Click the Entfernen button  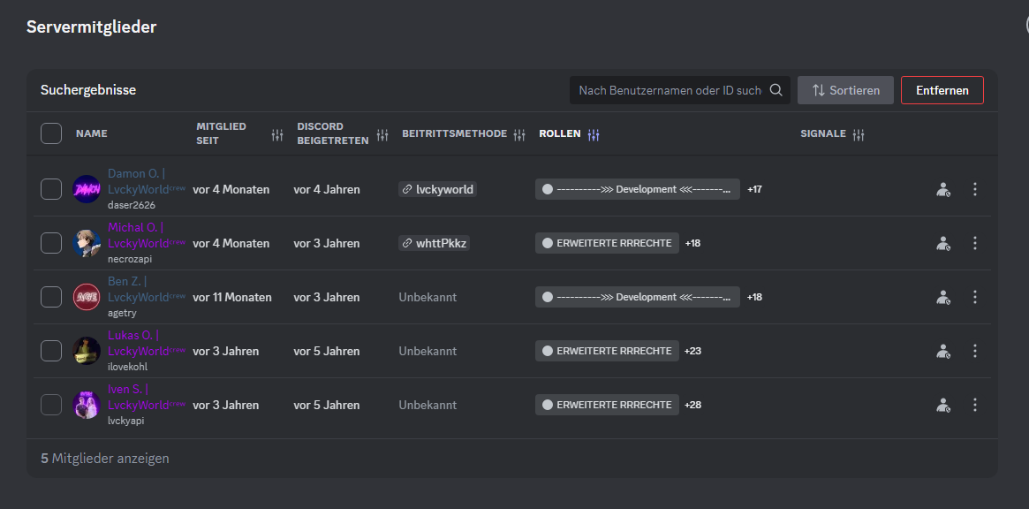(942, 90)
